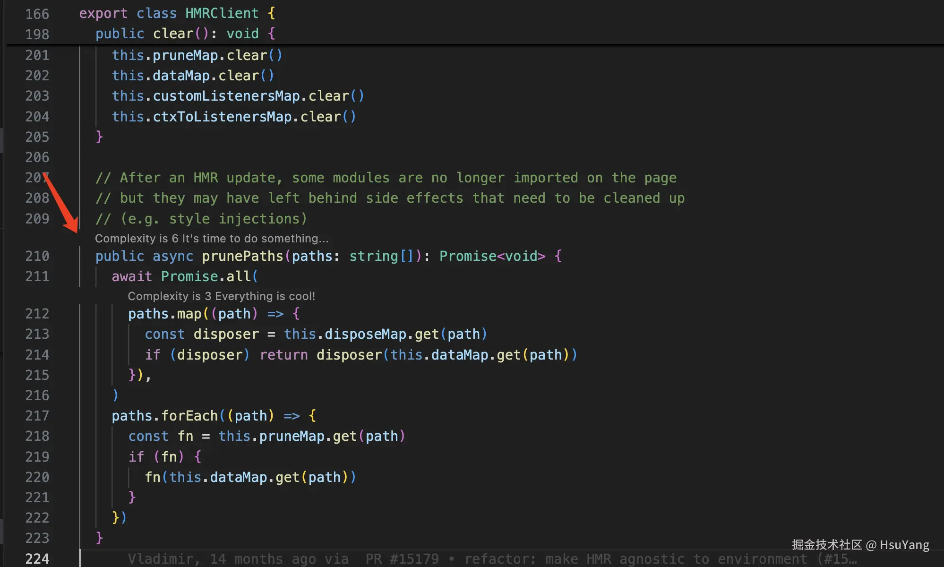The width and height of the screenshot is (944, 567).
Task: Click the git blame annotation by Vladimir
Action: point(491,559)
